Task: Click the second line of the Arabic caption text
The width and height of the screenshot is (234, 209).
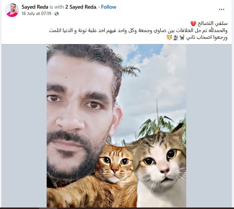Action: tap(138, 31)
